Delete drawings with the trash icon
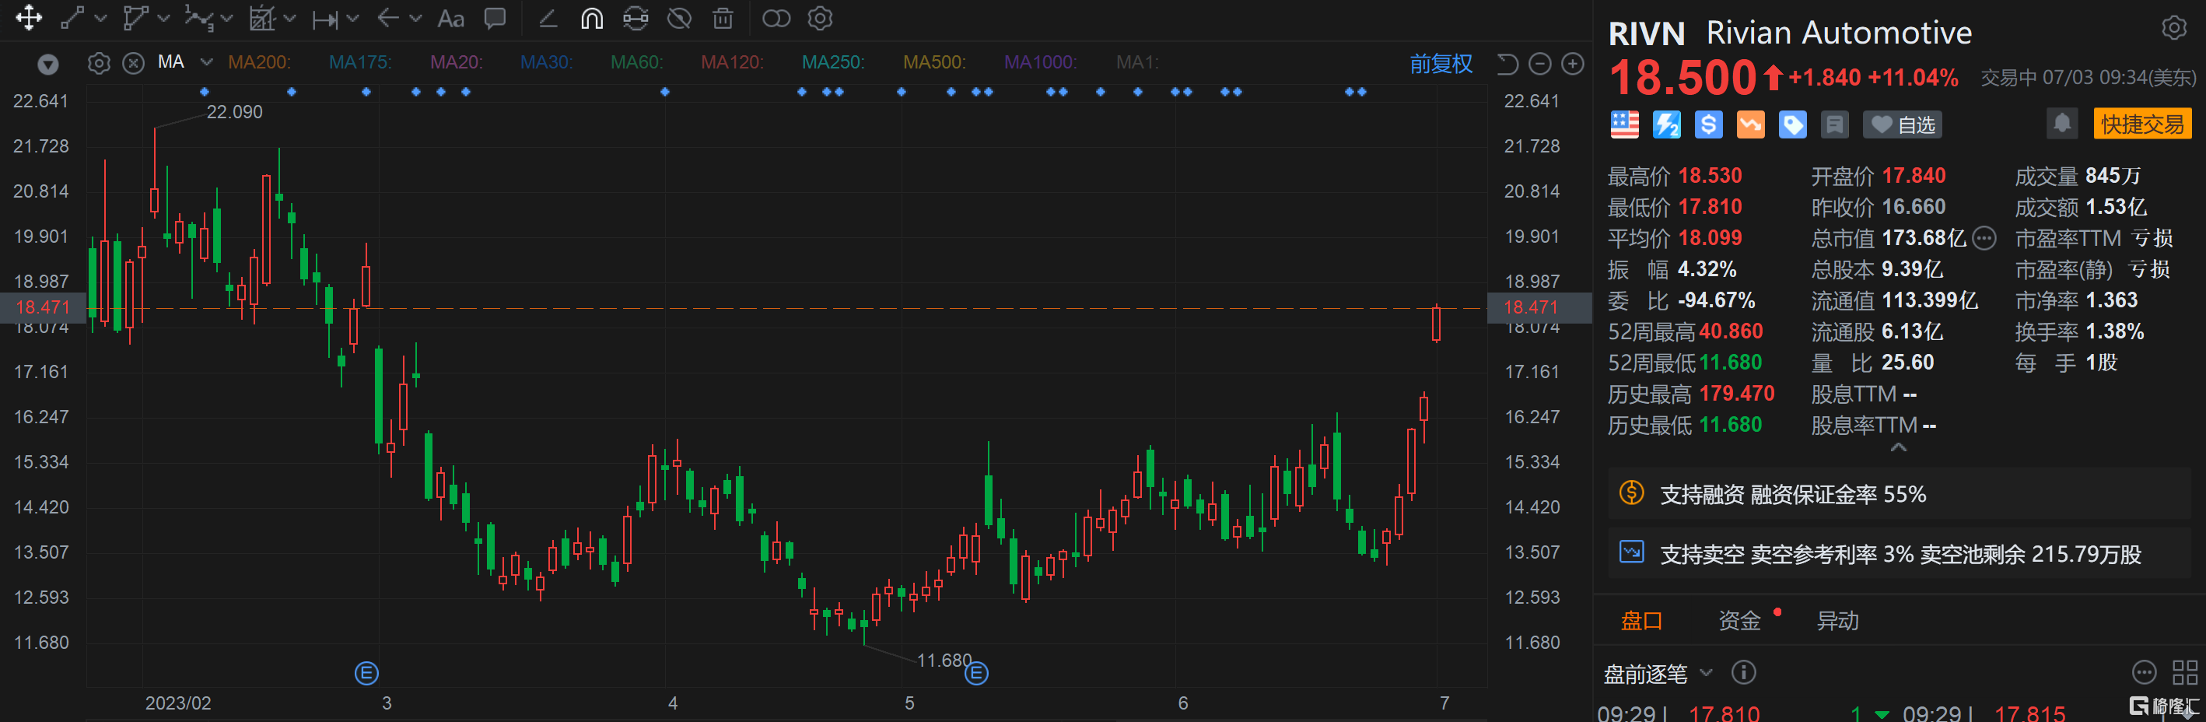 tap(723, 18)
